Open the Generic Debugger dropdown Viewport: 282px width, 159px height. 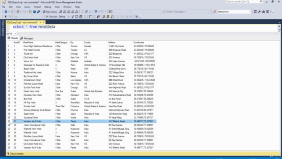coord(185,12)
